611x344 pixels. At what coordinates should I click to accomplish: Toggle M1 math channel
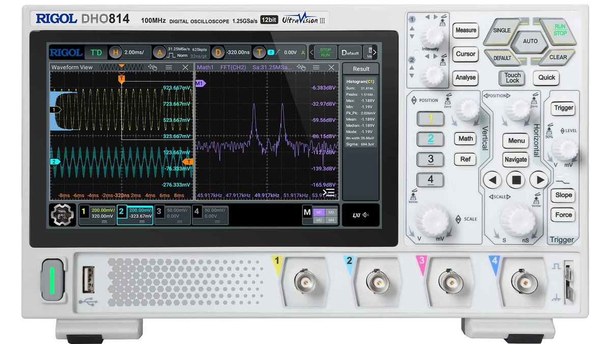click(319, 211)
